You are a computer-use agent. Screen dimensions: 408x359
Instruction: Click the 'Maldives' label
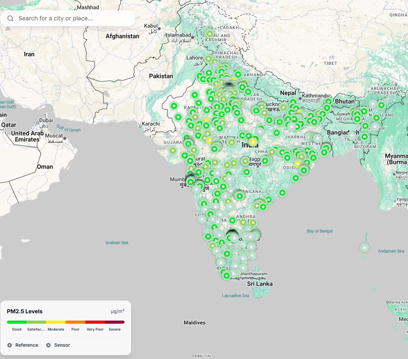point(194,323)
